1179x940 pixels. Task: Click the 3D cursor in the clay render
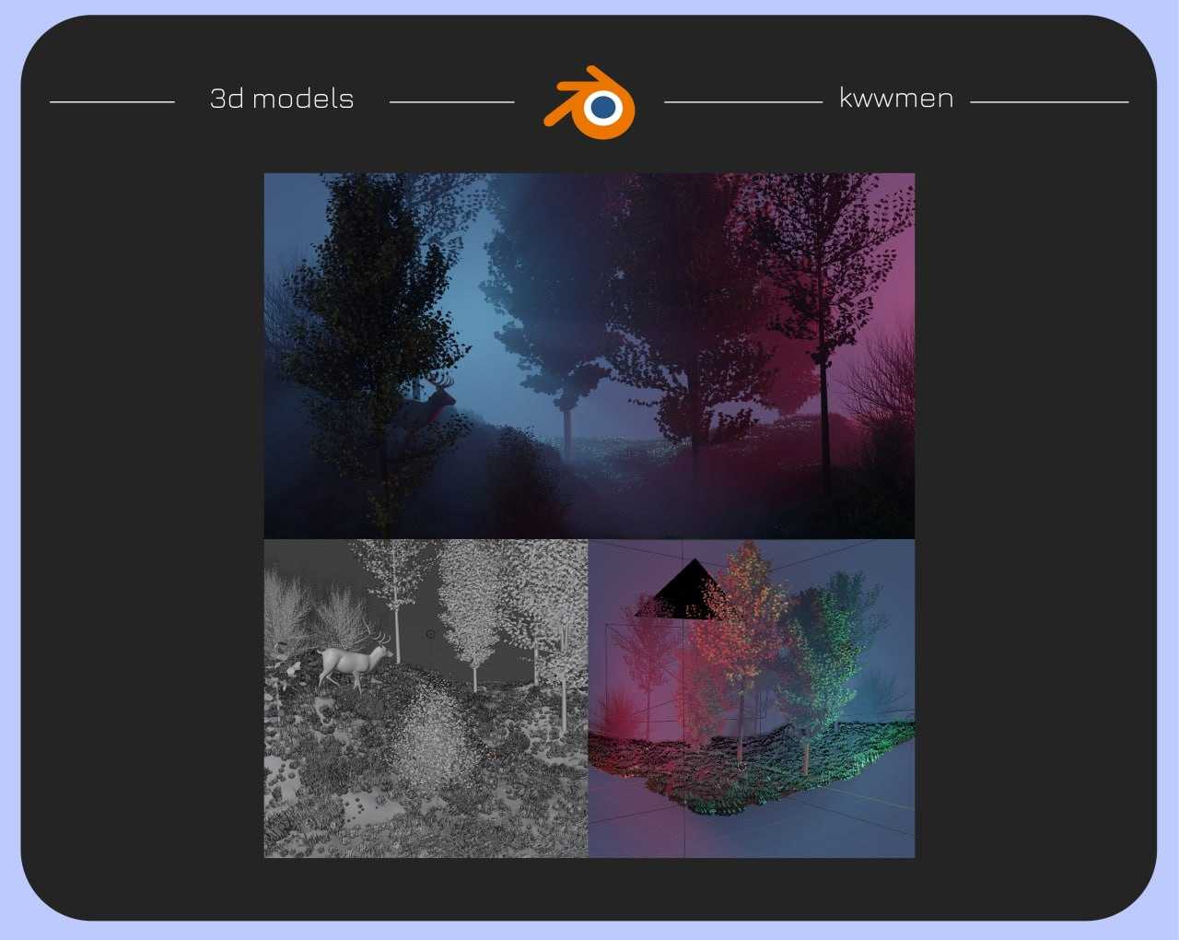[430, 634]
